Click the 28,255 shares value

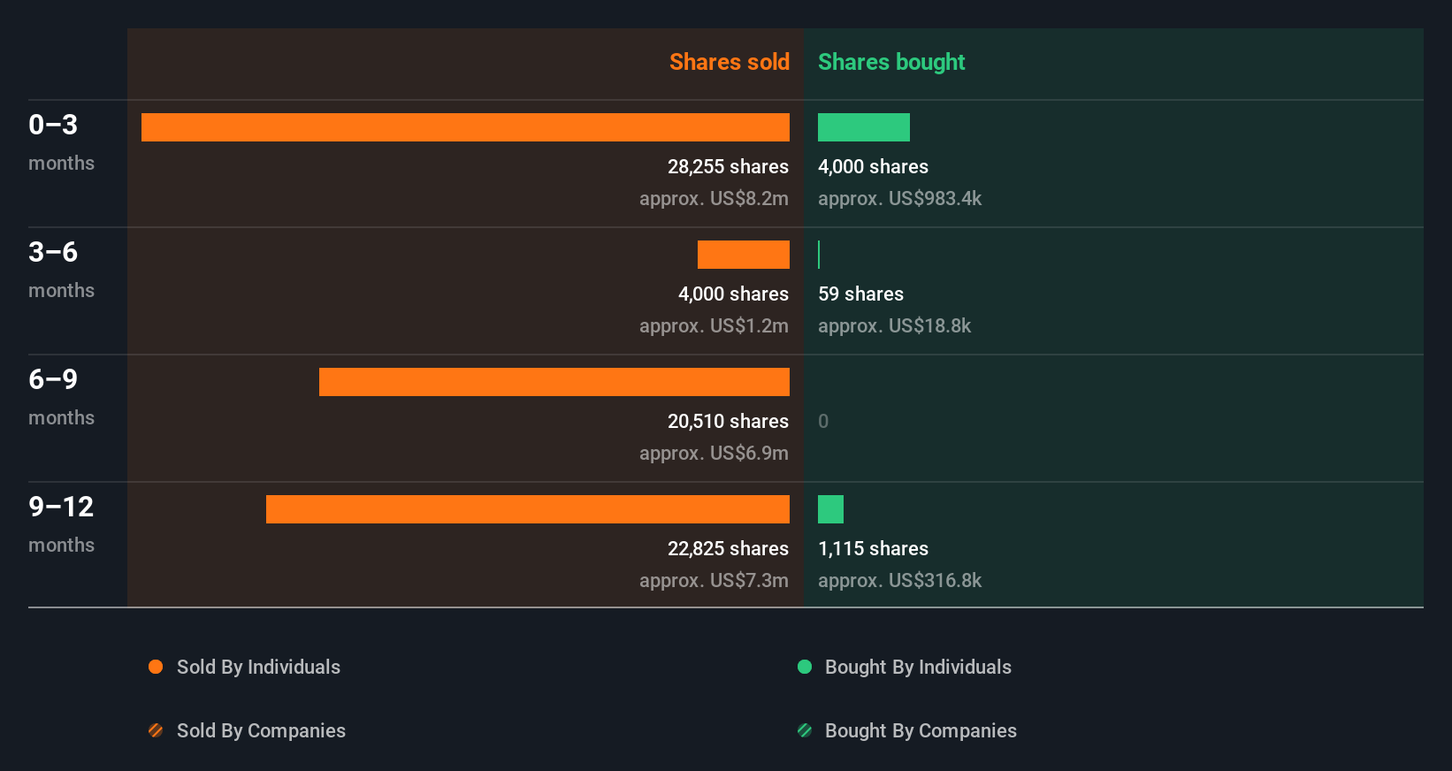point(728,166)
